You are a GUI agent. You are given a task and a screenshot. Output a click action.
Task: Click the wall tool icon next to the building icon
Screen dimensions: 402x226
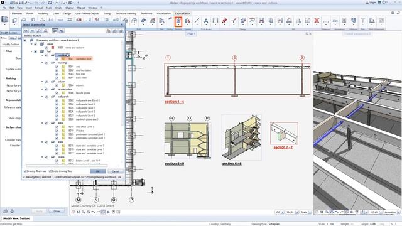click(x=14, y=21)
